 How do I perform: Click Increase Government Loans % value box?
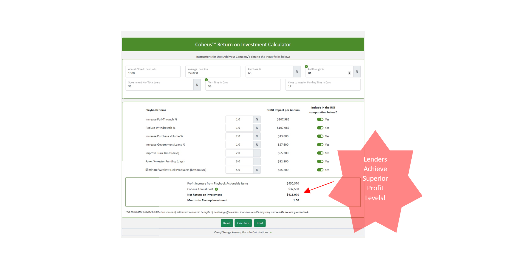[x=239, y=145]
